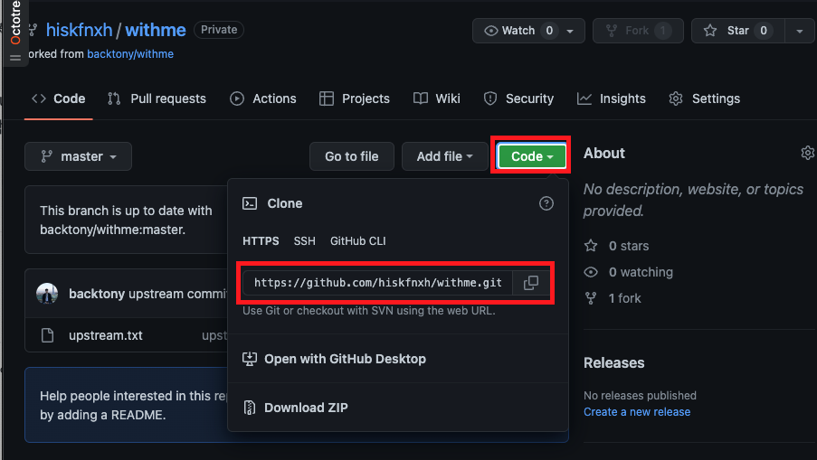This screenshot has width=817, height=460.
Task: Click the star icon beside 0 stars
Action: pyautogui.click(x=591, y=246)
